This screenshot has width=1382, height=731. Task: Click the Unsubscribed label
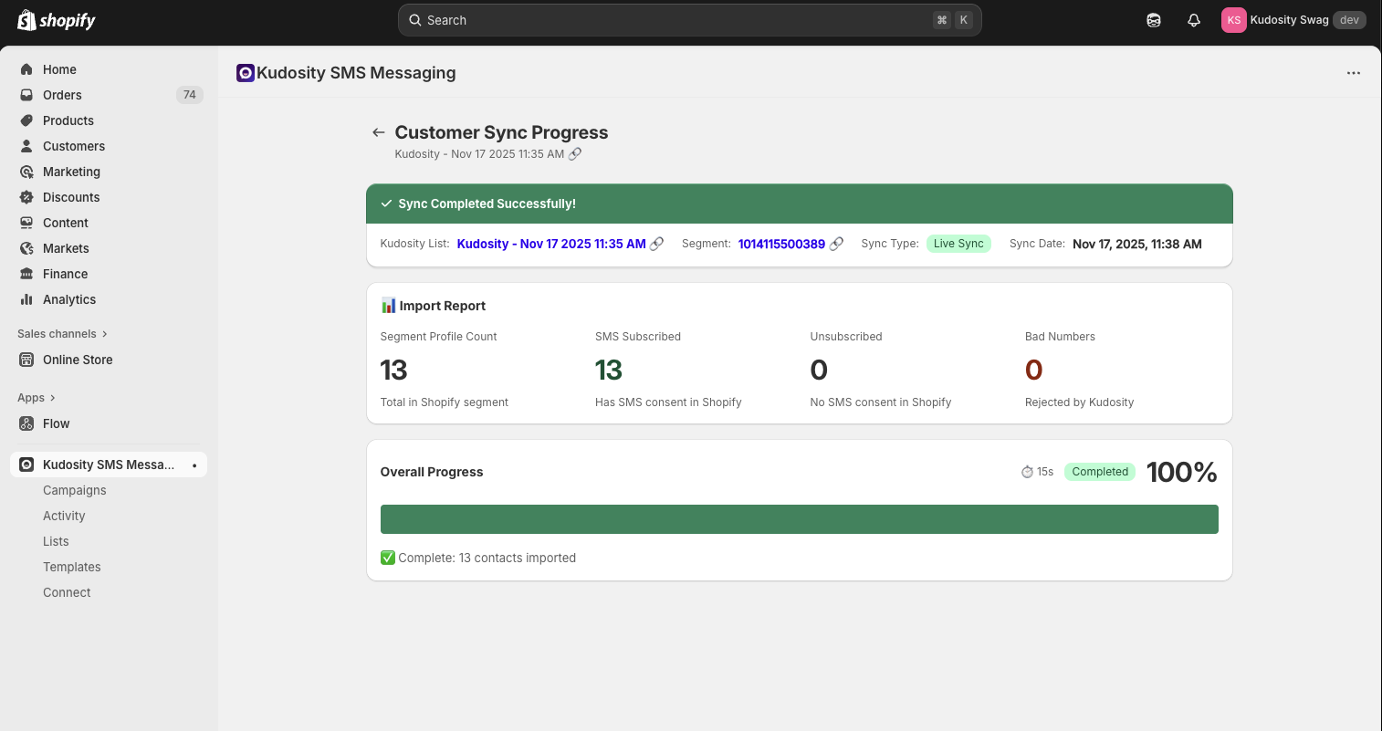[x=846, y=337]
